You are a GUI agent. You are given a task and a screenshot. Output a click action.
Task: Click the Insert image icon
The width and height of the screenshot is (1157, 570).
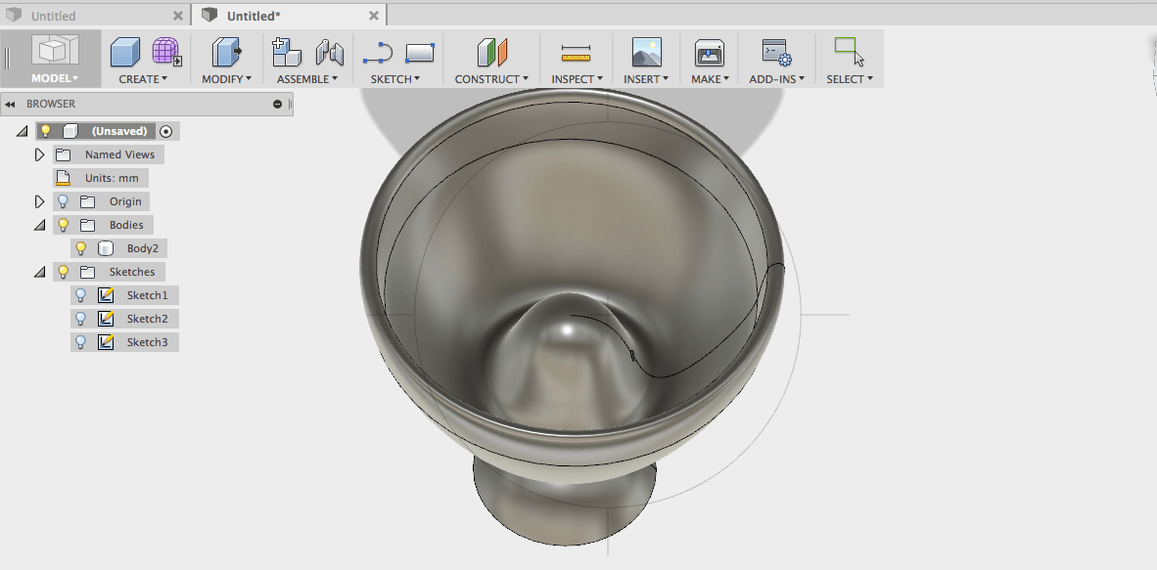click(x=646, y=53)
